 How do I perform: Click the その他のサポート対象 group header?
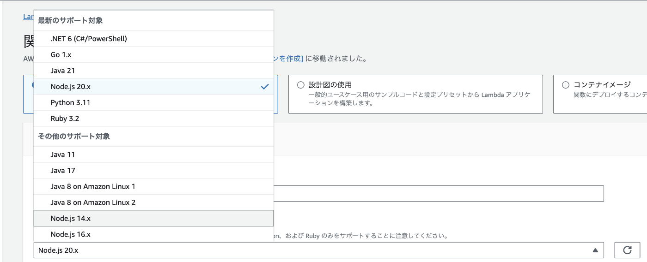(74, 137)
